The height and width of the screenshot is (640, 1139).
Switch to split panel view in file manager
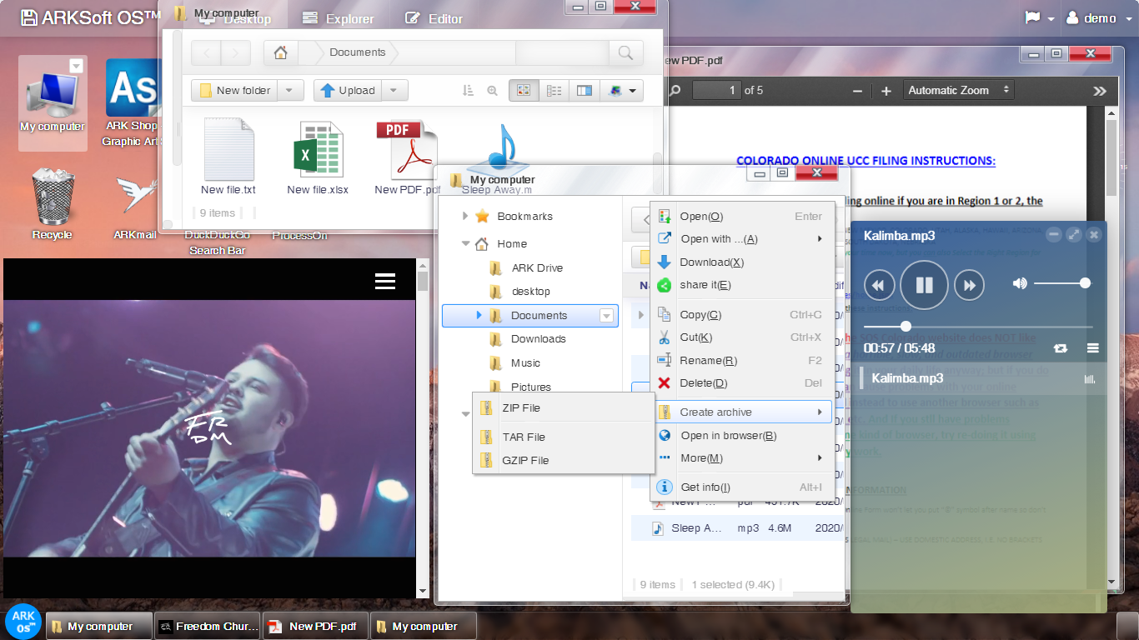585,90
